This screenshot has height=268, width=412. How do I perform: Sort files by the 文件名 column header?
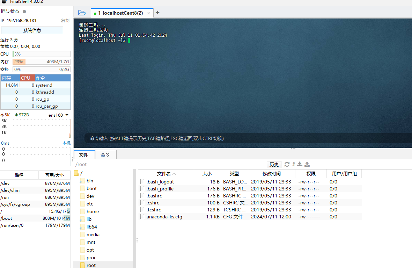click(x=166, y=174)
